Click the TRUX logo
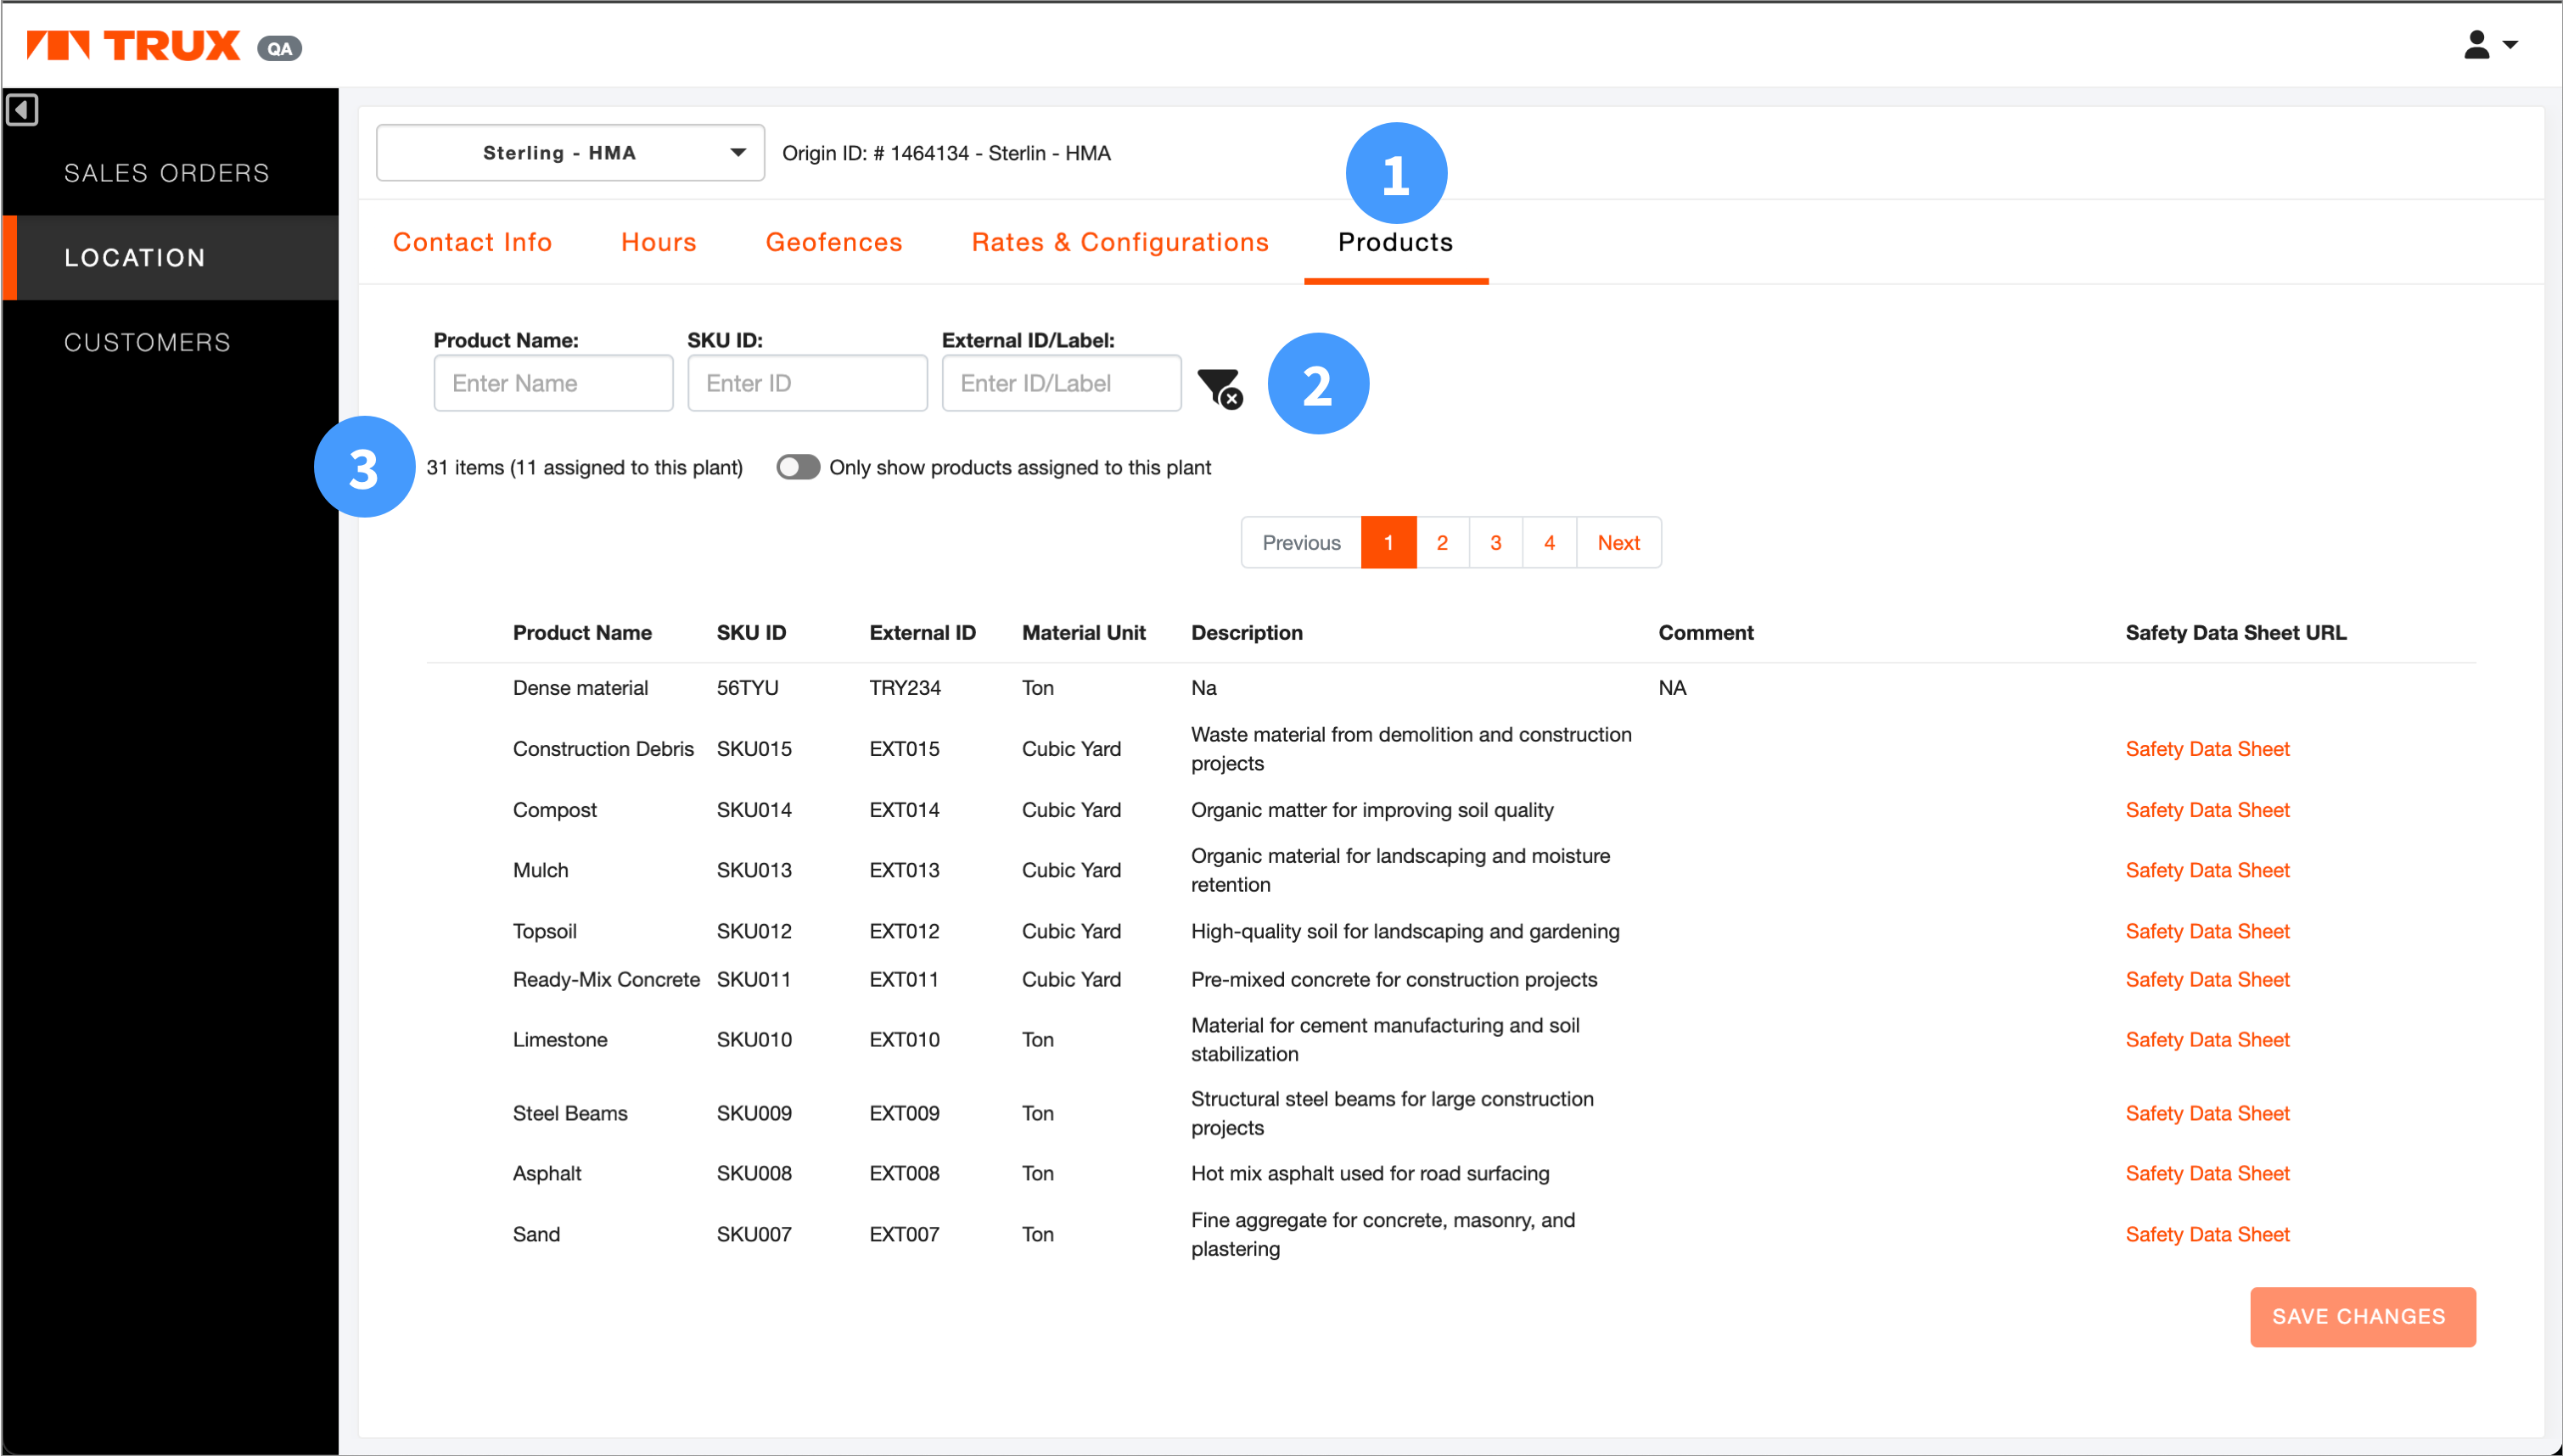Screen dimensions: 2563x1456 (134, 45)
